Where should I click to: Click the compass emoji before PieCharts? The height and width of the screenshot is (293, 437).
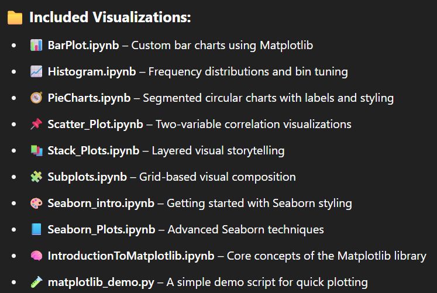coord(36,98)
